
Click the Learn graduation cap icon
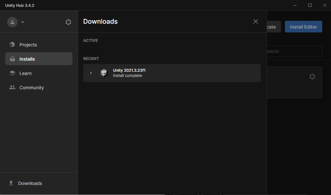12,73
